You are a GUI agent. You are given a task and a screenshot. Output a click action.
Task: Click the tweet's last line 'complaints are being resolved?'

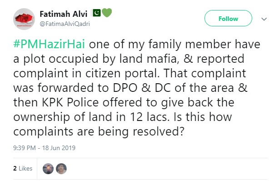pyautogui.click(x=99, y=132)
